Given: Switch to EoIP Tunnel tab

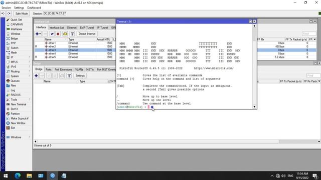Looking at the screenshot, I should (x=87, y=27).
